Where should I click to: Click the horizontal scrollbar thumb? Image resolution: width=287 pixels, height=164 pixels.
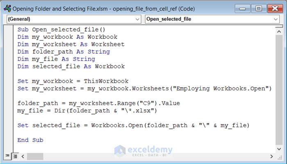[35, 156]
